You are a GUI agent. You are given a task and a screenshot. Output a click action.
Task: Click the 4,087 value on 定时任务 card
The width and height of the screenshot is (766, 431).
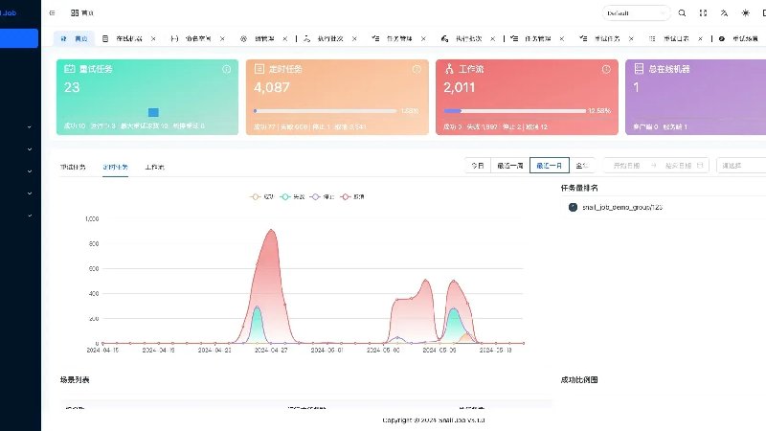[x=272, y=87]
